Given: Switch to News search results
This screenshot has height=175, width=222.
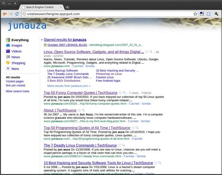Looking at the screenshot, I should pyautogui.click(x=15, y=57).
